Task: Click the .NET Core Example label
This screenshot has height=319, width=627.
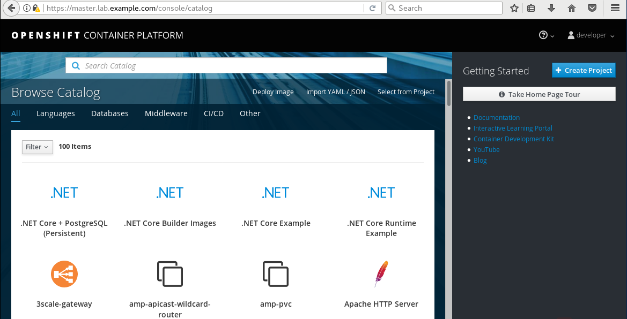Action: coord(276,223)
